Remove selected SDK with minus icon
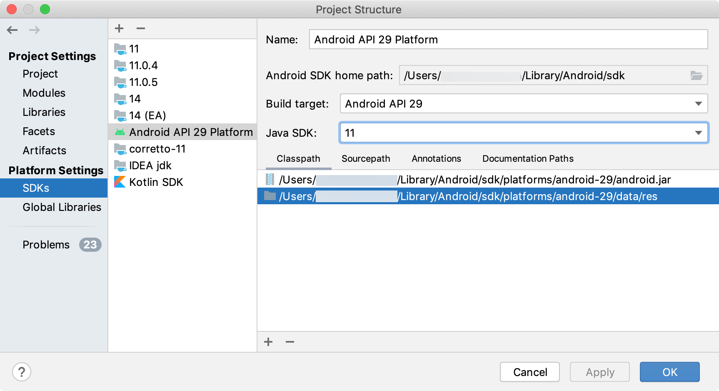The image size is (719, 391). pos(141,28)
